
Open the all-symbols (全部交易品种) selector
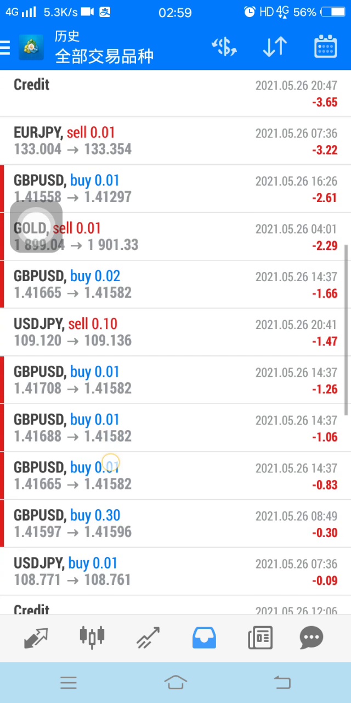coord(104,56)
